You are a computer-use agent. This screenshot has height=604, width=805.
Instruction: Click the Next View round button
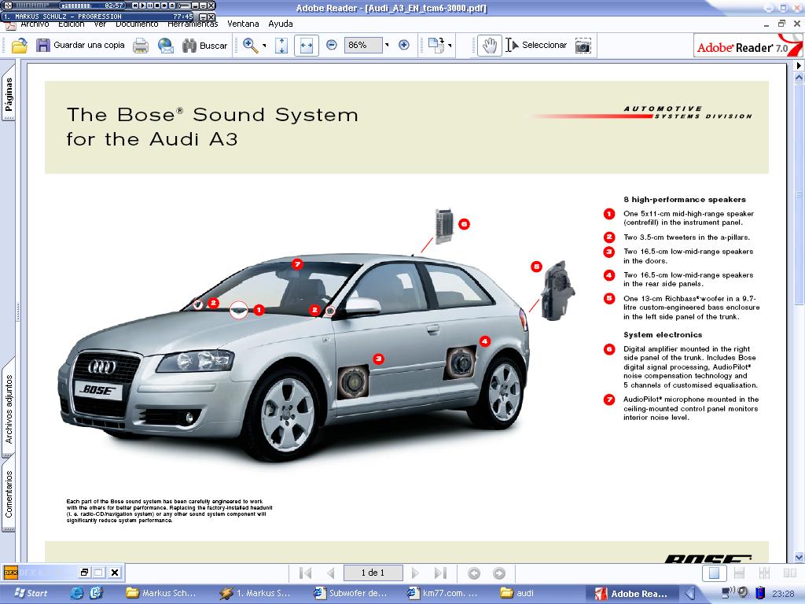[x=499, y=573]
